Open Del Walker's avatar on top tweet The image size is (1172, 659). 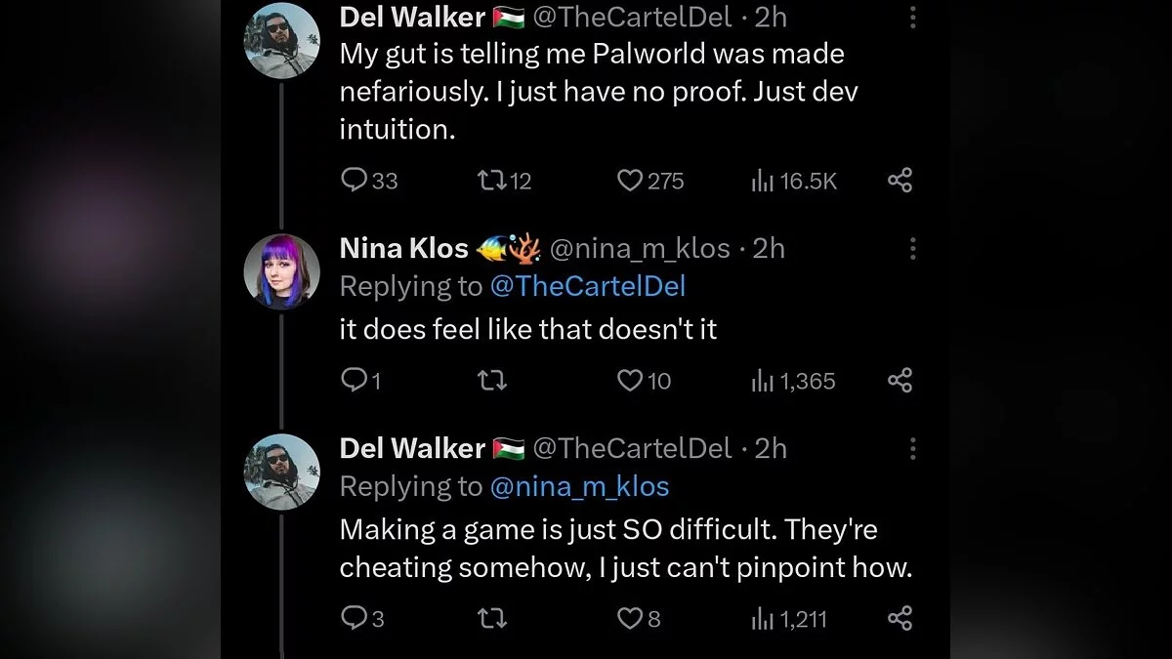pyautogui.click(x=281, y=39)
